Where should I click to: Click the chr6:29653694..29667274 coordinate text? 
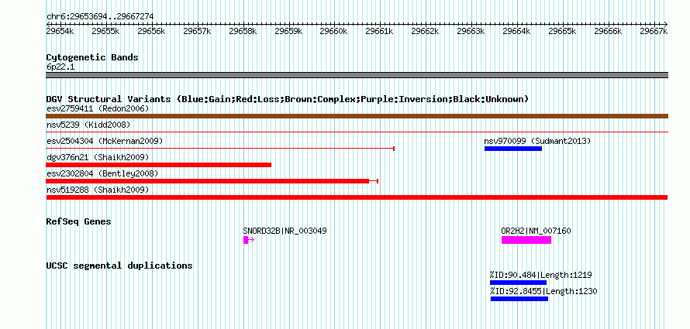(100, 16)
